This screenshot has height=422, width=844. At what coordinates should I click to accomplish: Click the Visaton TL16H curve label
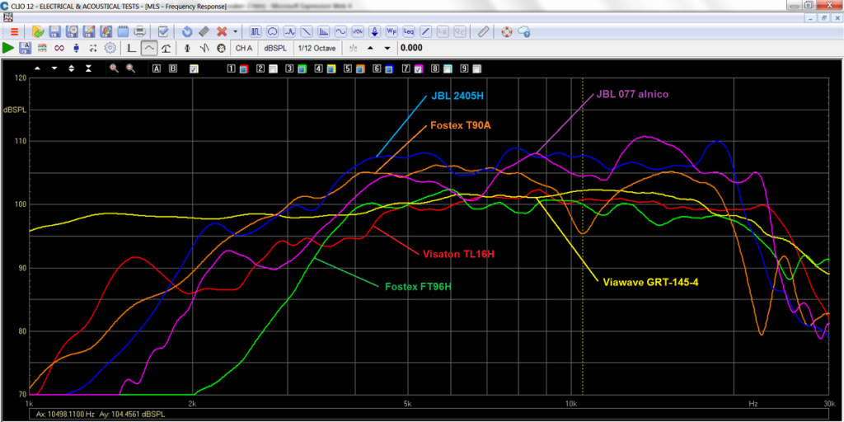coord(458,254)
